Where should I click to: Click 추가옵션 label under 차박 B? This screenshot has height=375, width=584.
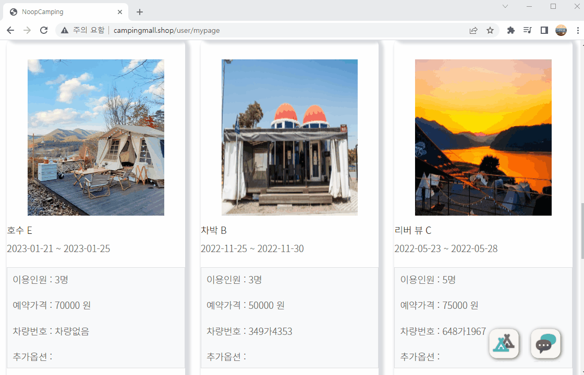tap(226, 357)
